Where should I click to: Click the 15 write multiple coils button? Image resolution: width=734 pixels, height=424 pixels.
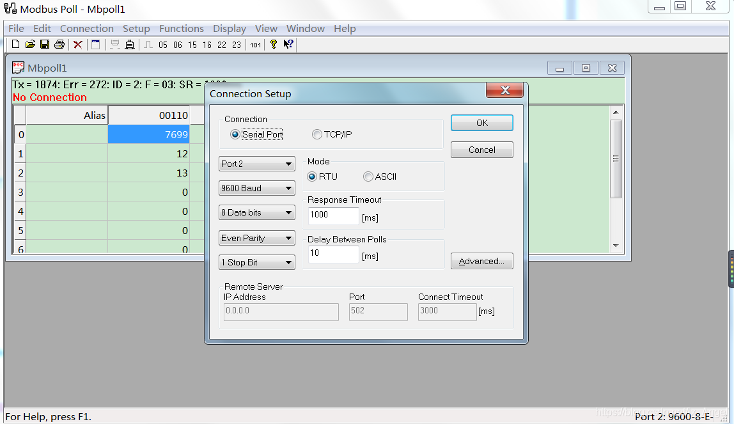click(x=192, y=45)
